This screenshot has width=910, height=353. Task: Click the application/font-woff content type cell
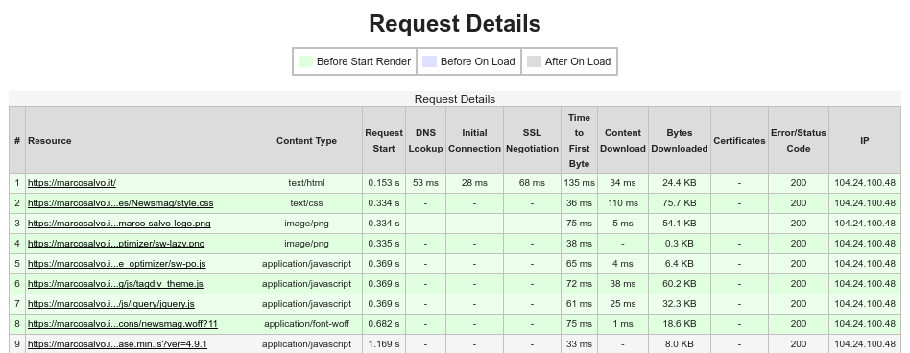point(306,324)
